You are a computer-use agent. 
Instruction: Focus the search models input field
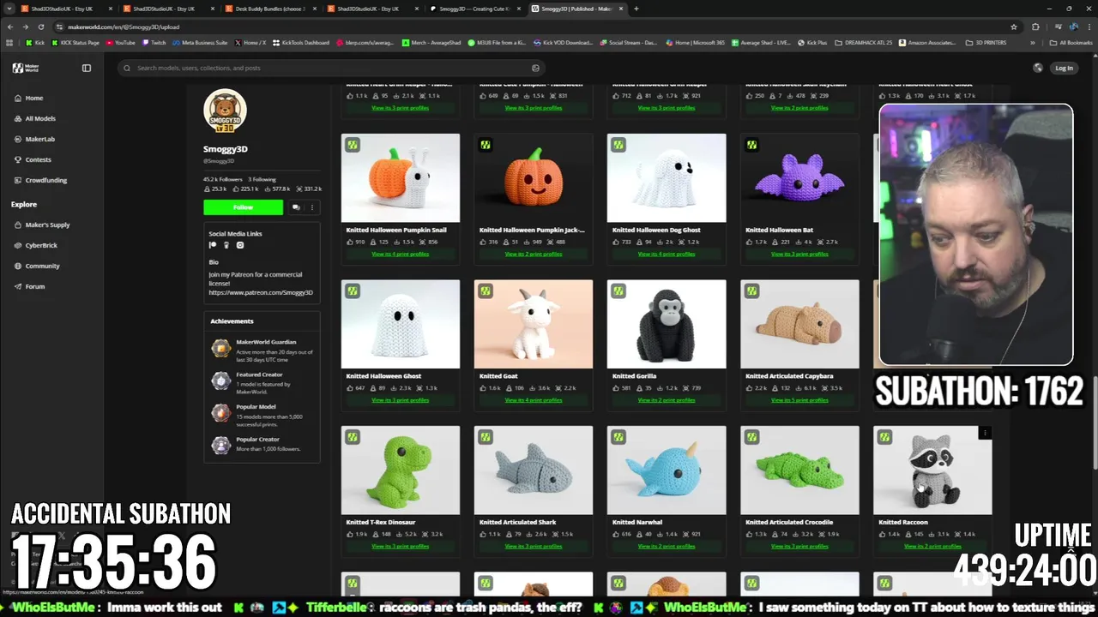[330, 68]
